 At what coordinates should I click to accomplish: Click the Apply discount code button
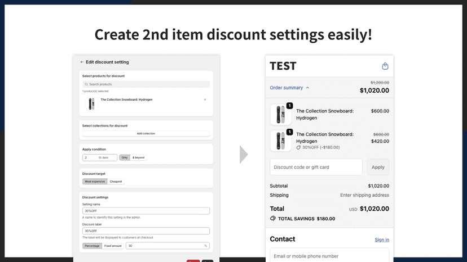coord(378,167)
